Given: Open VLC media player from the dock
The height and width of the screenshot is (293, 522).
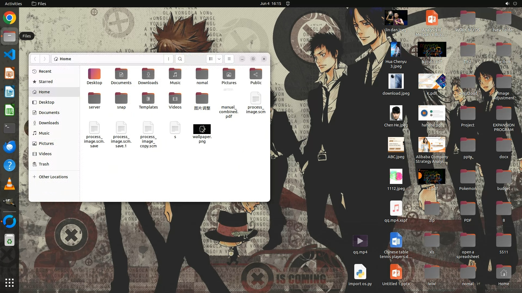Looking at the screenshot, I should point(10,184).
